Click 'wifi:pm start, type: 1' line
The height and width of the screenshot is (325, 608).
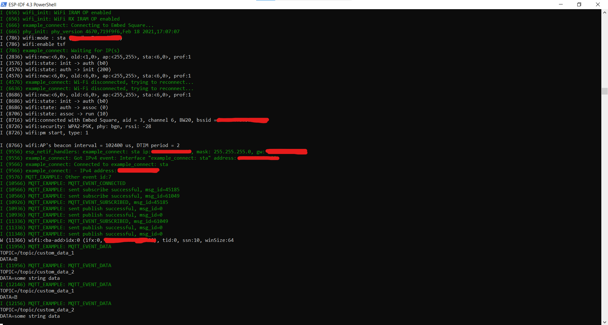[44, 133]
